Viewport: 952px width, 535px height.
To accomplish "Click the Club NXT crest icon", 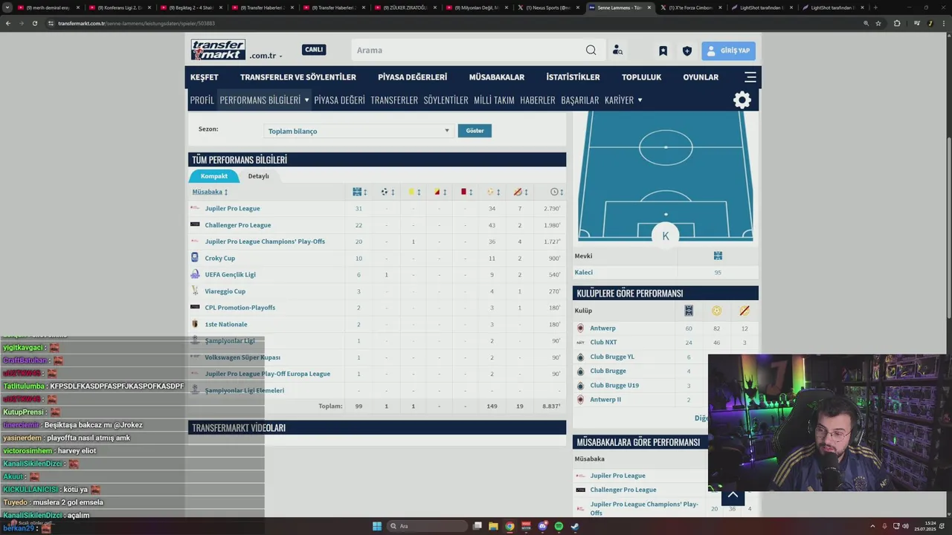I will tap(580, 343).
